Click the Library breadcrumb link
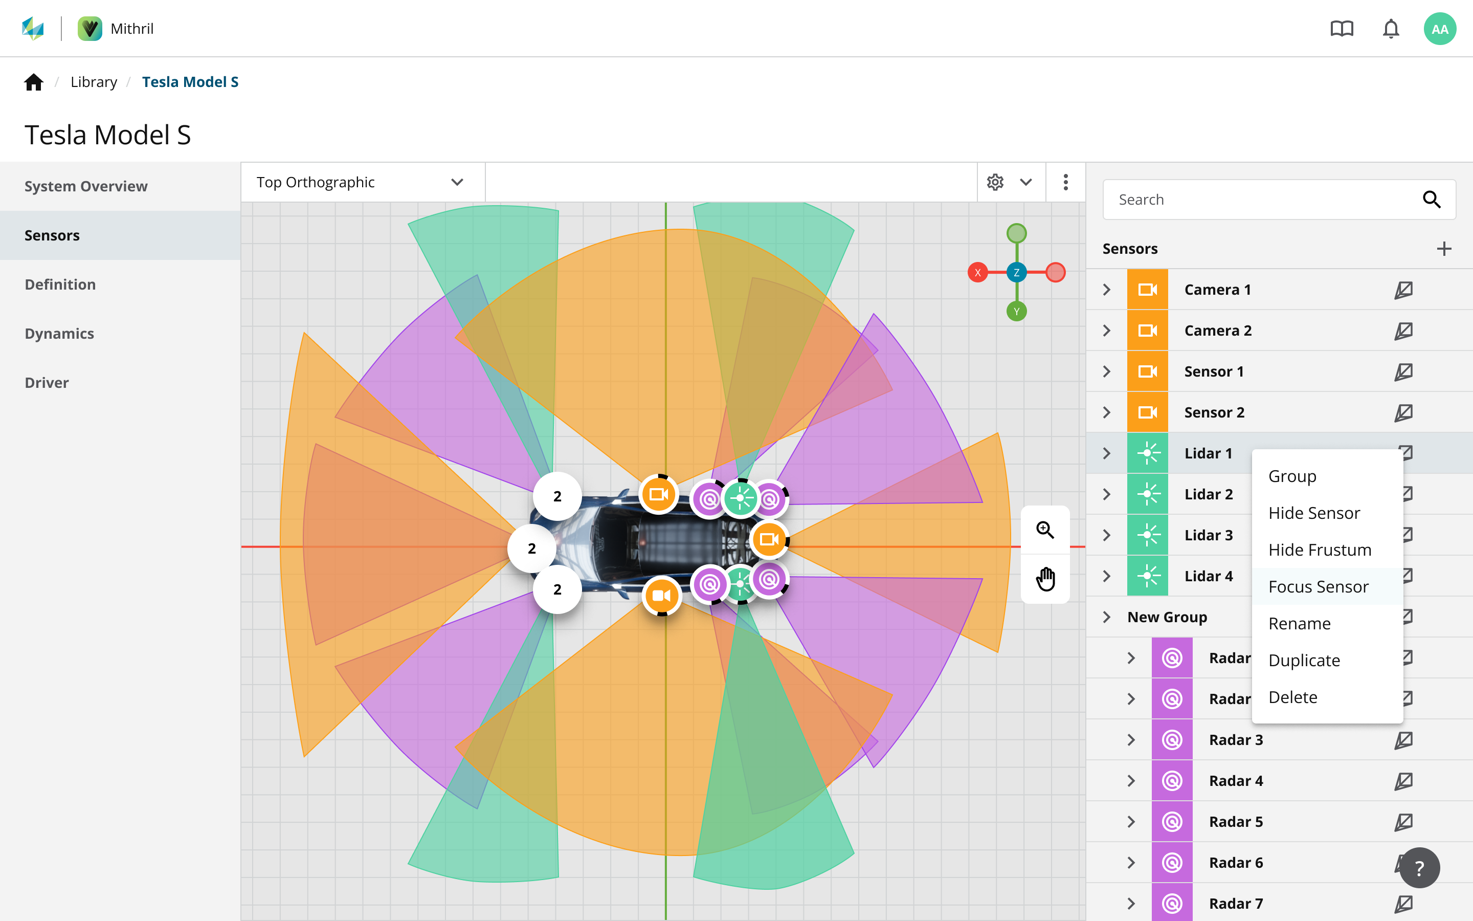 (x=94, y=82)
